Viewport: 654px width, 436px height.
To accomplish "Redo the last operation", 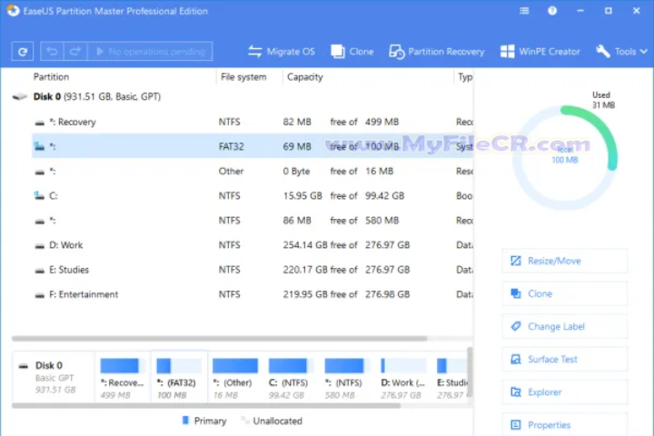I will click(75, 51).
